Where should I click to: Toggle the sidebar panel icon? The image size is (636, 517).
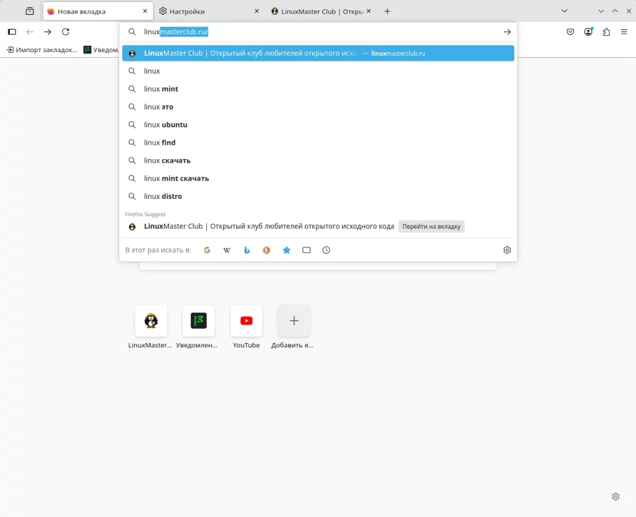click(x=12, y=32)
